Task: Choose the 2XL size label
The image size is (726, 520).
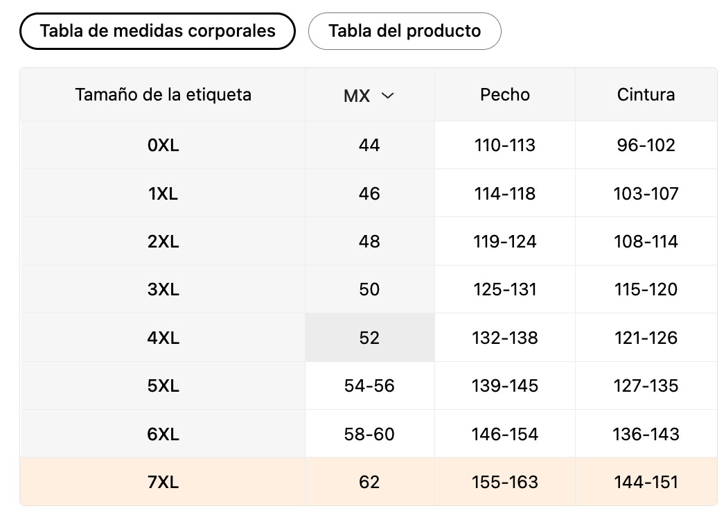Action: (163, 241)
